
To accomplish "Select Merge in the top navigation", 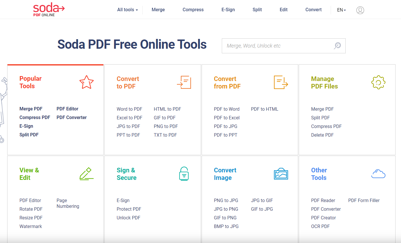I will point(158,10).
